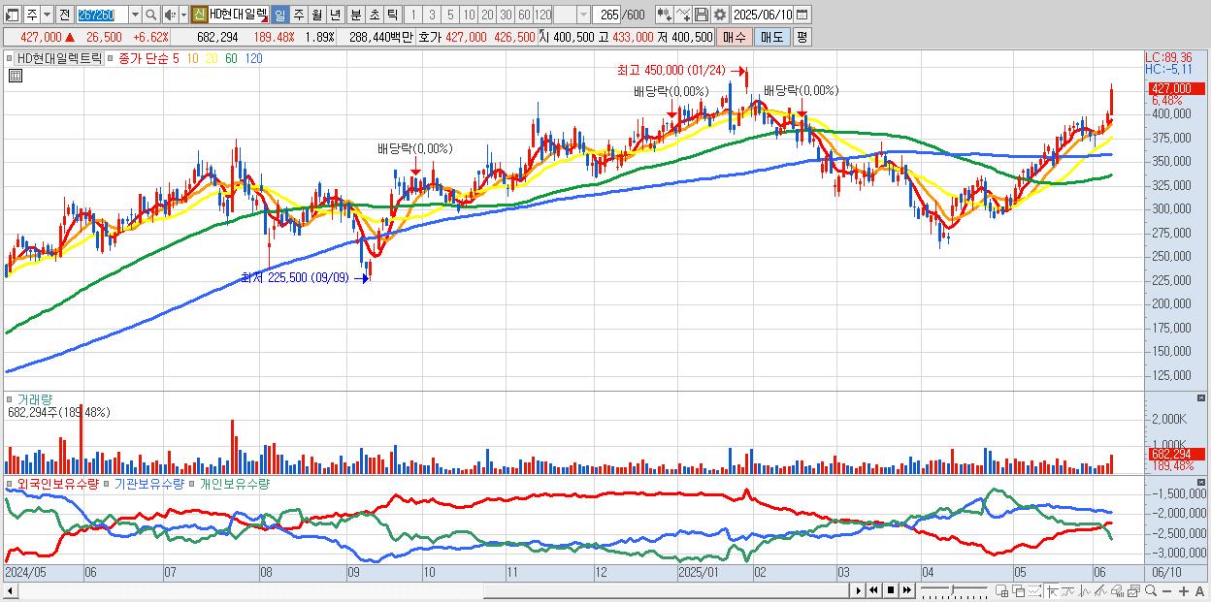
Task: Toggle the 기관보유수량 indicator checkbox
Action: [x=109, y=483]
